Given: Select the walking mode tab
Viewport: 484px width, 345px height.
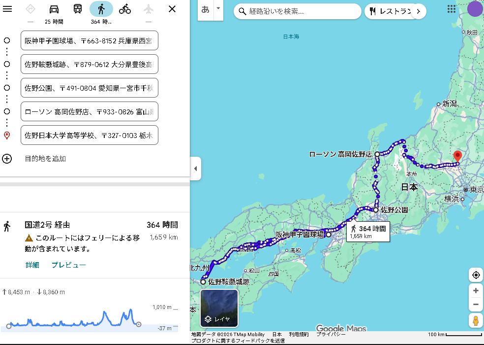Looking at the screenshot, I should click(101, 9).
